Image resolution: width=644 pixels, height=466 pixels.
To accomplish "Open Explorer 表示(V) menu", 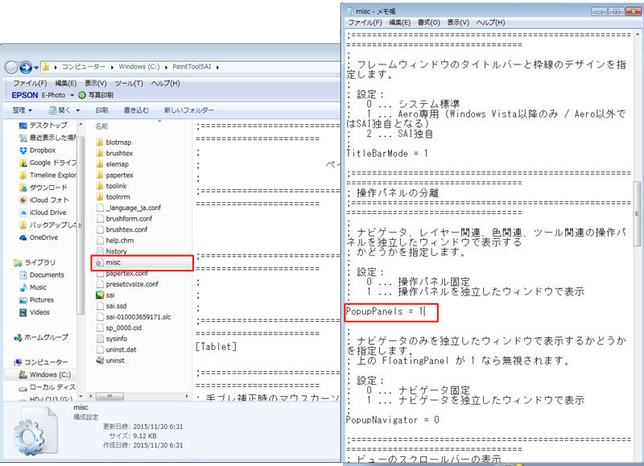I will [95, 84].
